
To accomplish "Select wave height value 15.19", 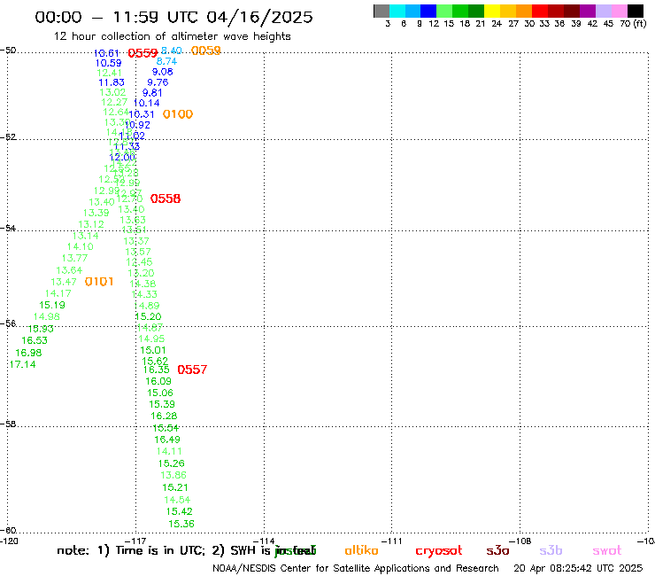I will tap(52, 305).
